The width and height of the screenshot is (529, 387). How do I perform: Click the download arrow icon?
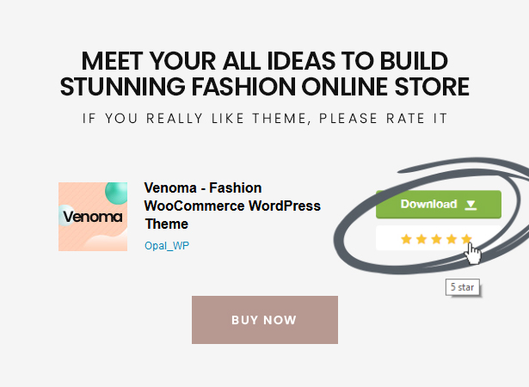point(471,205)
